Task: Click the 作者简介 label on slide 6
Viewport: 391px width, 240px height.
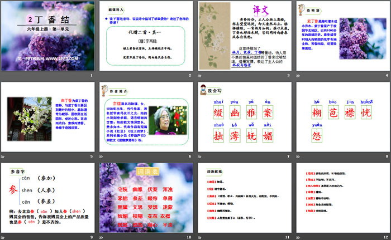Action: (118, 91)
